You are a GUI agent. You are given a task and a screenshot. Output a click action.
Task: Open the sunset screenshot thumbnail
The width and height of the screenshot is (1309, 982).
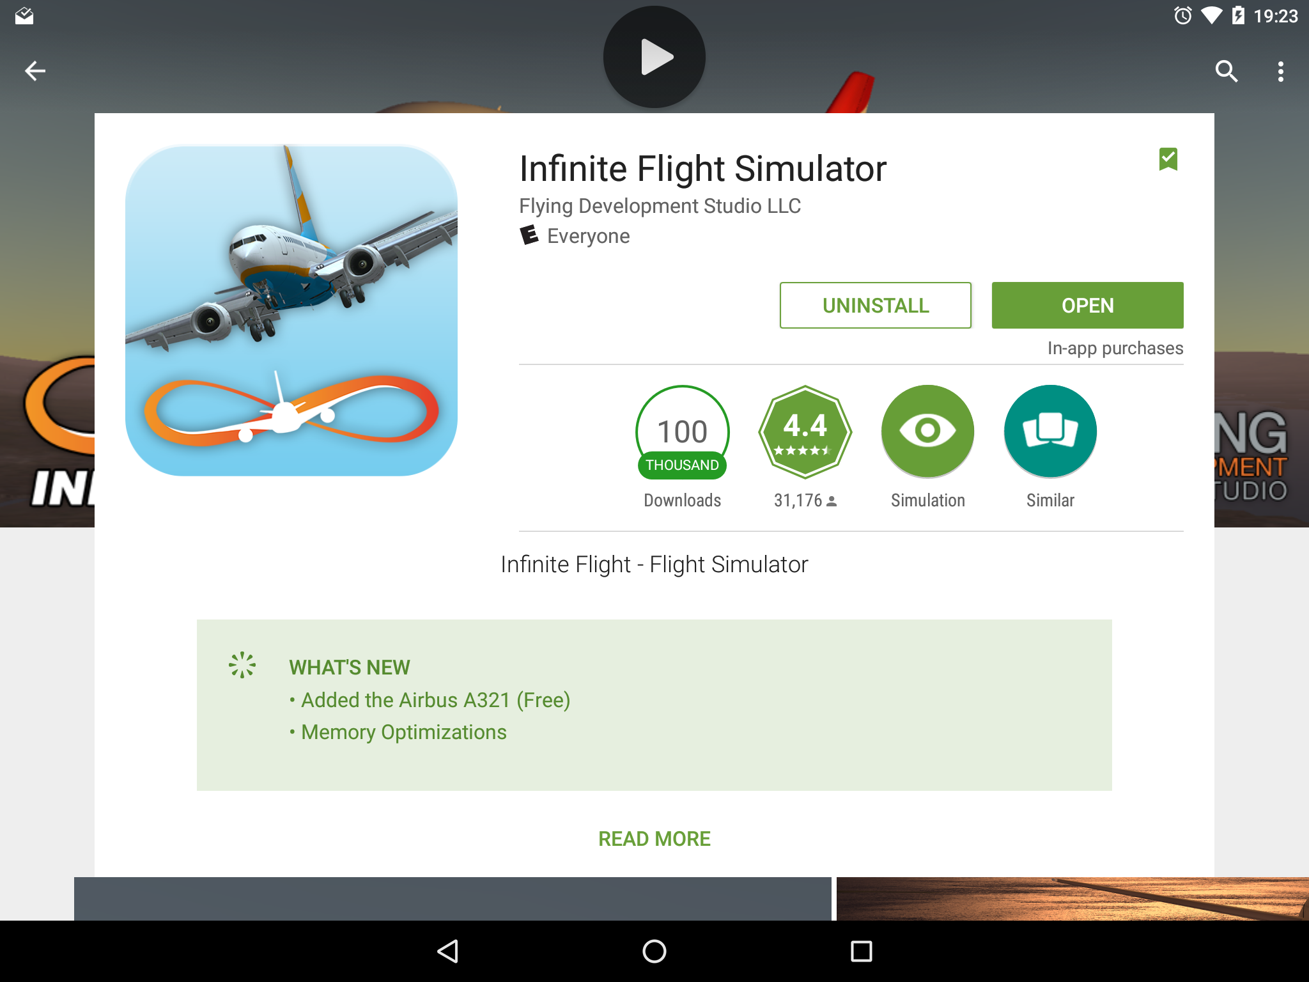tap(1073, 899)
